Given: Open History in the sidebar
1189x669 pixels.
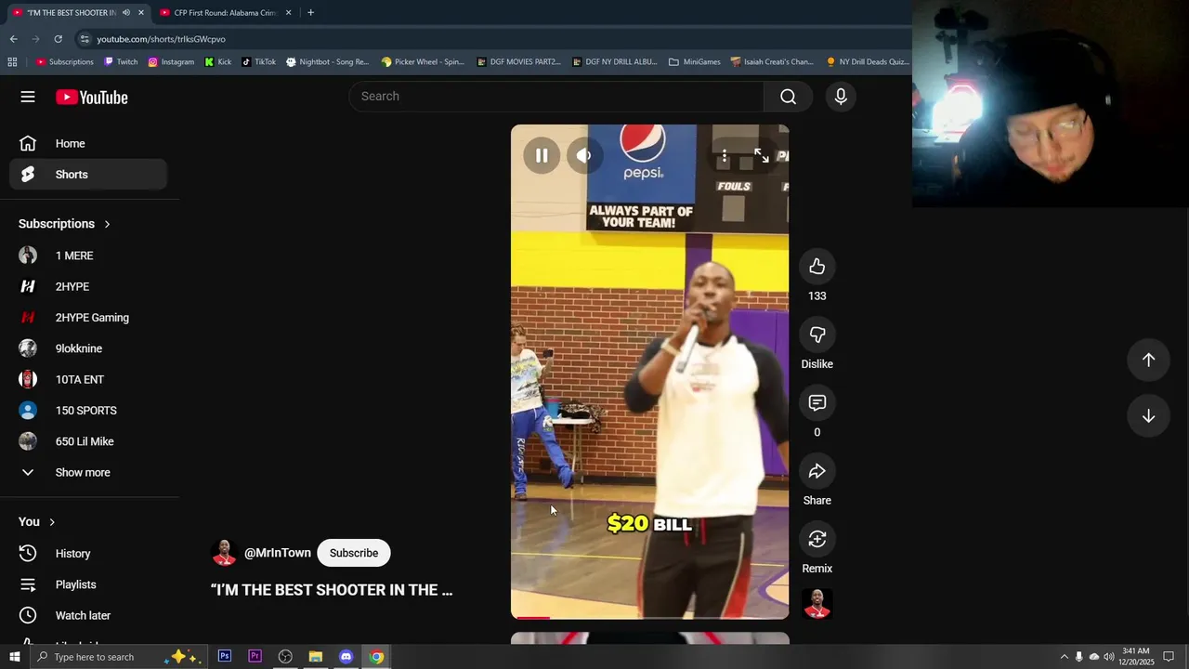Looking at the screenshot, I should 88,554.
